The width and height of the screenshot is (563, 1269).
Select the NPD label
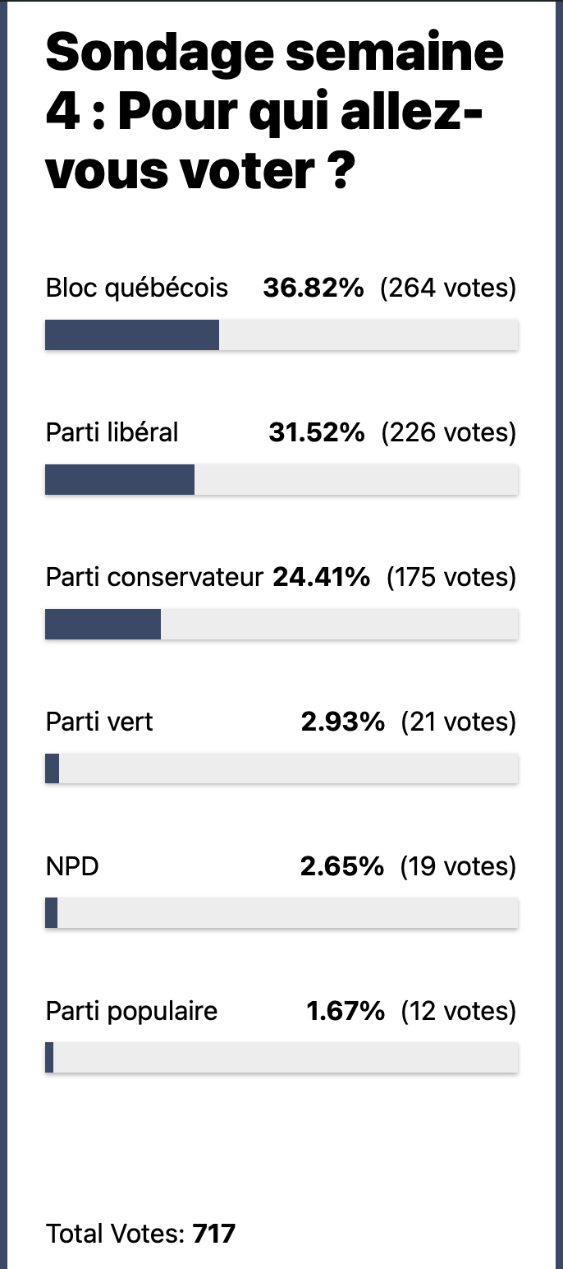pos(72,866)
